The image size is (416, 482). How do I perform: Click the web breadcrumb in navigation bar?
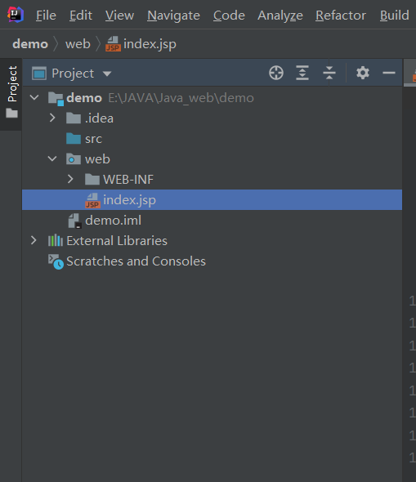click(78, 44)
